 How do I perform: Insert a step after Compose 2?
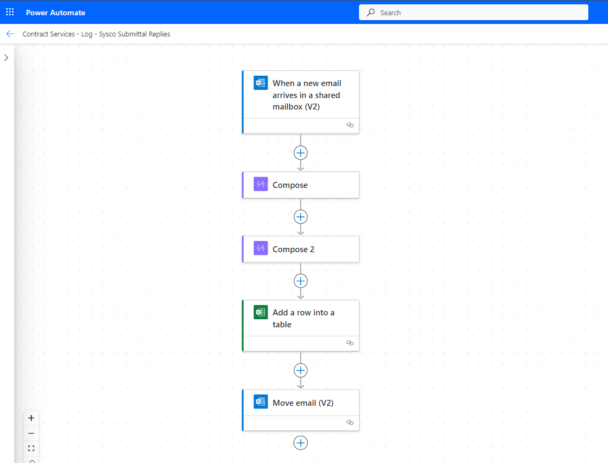pos(301,281)
